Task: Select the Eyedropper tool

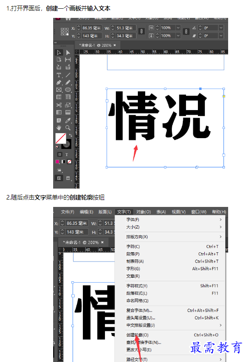Action: pyautogui.click(x=68, y=120)
